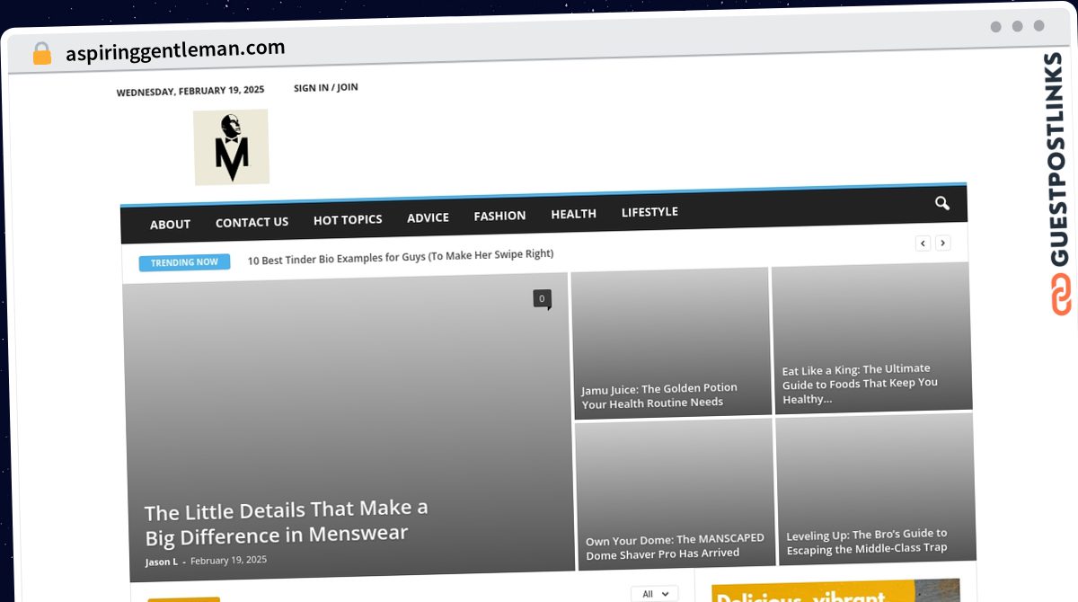Open the All filter dropdown

[654, 594]
